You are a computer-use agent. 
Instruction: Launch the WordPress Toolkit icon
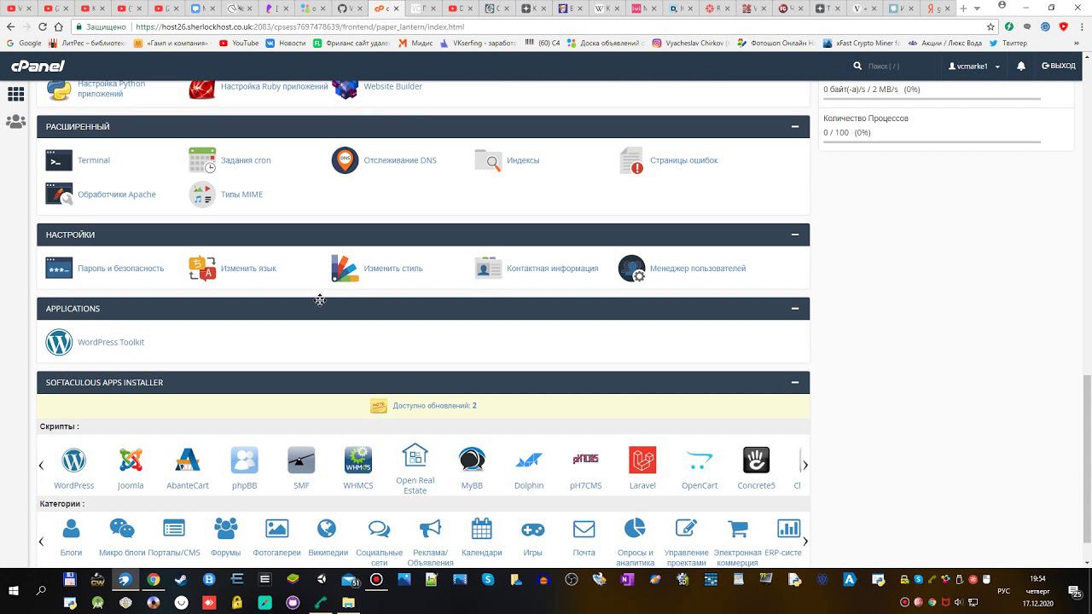(59, 342)
